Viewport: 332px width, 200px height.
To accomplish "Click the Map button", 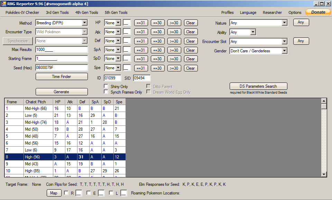I will (54, 193).
